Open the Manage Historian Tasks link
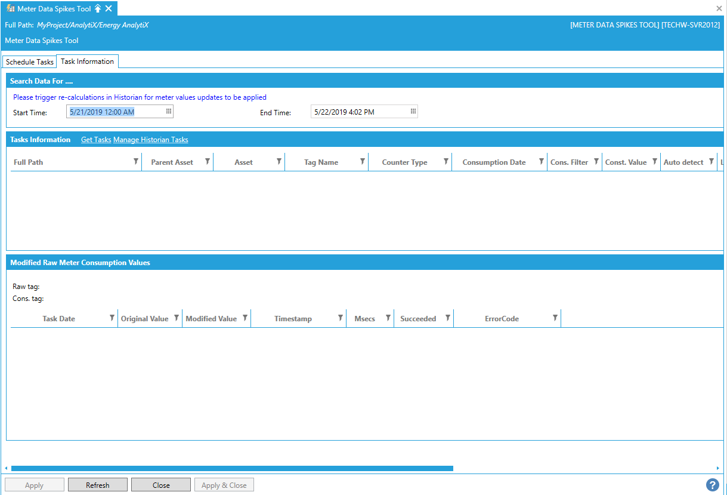This screenshot has height=495, width=727. [150, 140]
